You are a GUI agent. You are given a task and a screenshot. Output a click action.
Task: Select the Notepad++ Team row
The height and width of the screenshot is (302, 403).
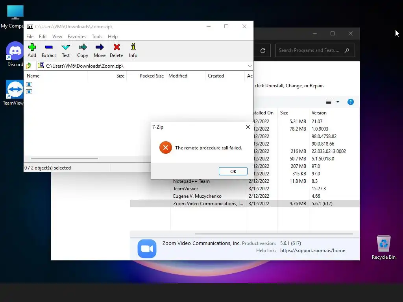click(x=244, y=181)
